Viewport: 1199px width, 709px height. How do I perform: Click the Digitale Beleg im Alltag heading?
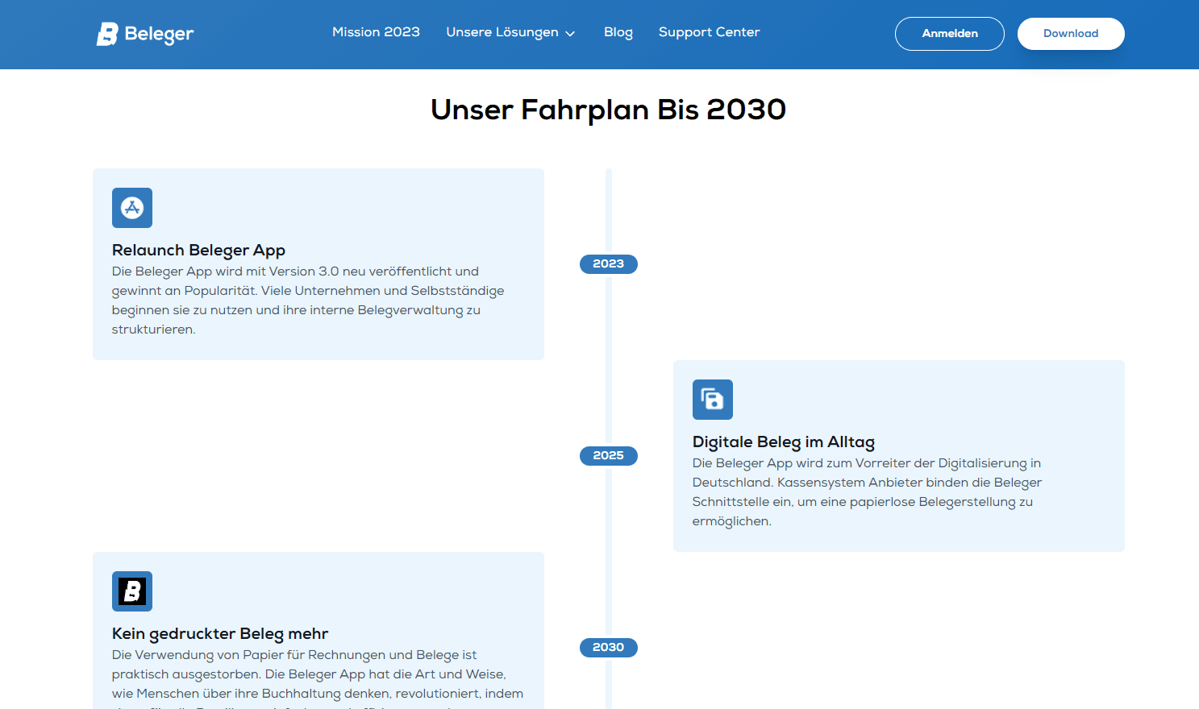click(x=783, y=442)
